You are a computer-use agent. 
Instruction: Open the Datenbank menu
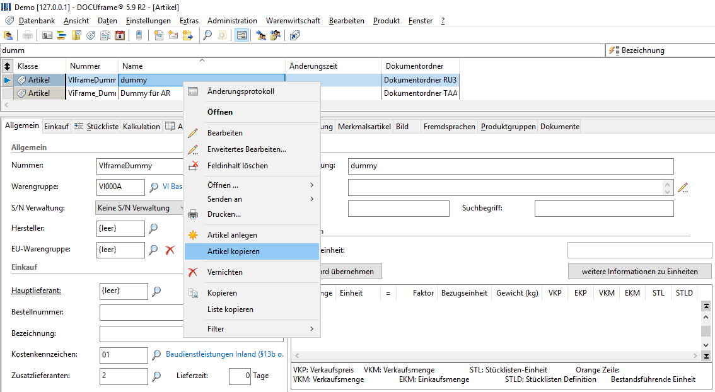pyautogui.click(x=37, y=21)
